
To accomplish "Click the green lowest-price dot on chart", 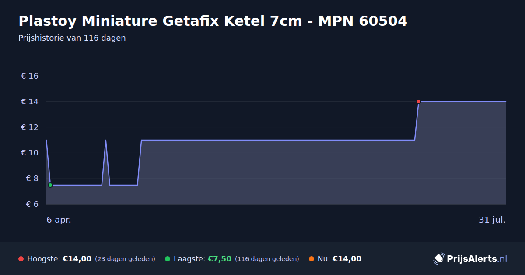I will (50, 185).
